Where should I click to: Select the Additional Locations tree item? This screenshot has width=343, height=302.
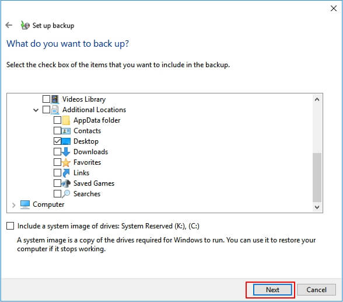tap(94, 110)
